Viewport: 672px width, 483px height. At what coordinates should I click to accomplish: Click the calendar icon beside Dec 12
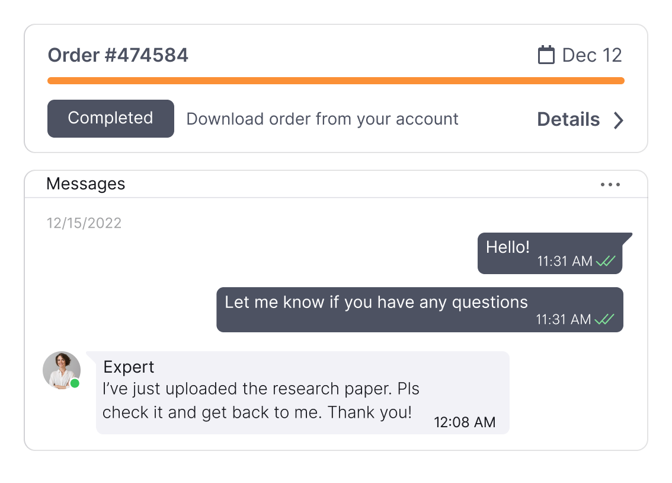click(546, 55)
